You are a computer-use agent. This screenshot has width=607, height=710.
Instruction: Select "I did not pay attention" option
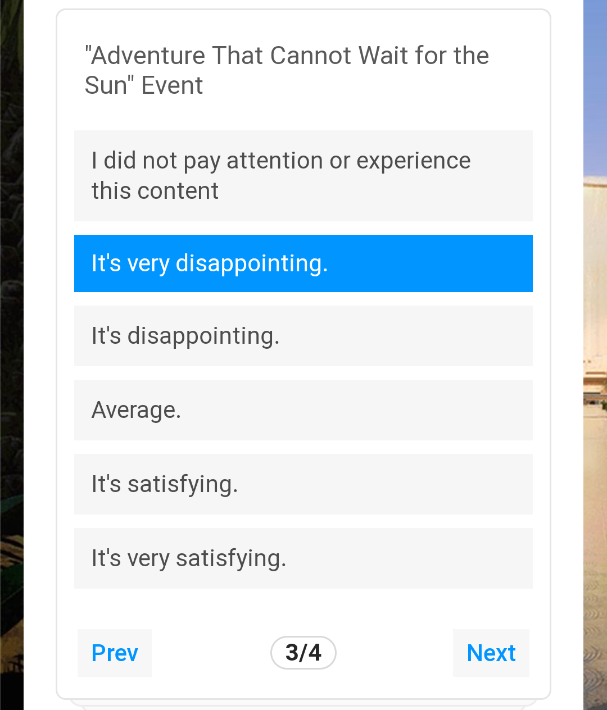(303, 176)
